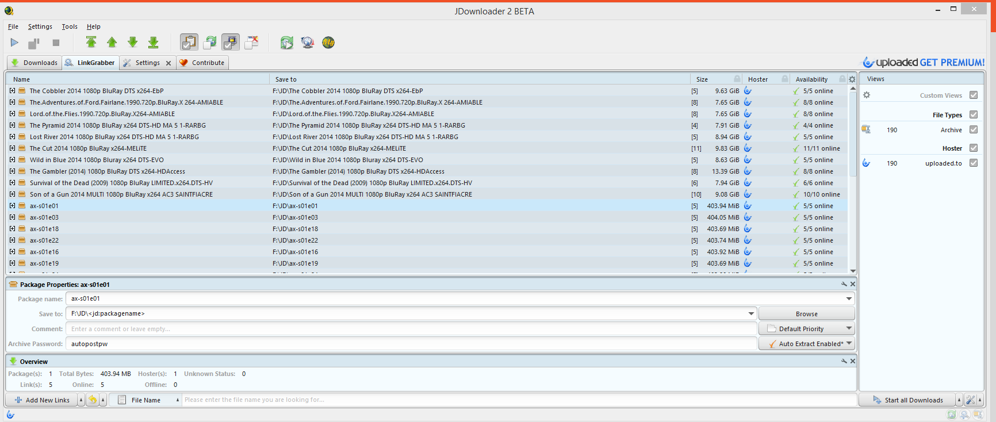Viewport: 996px width, 422px height.
Task: Uncheck the uploaded.to hoster checkbox
Action: 974,163
